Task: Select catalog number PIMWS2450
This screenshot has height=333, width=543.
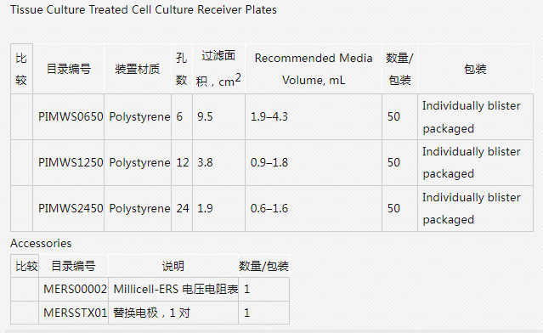Action: click(71, 208)
